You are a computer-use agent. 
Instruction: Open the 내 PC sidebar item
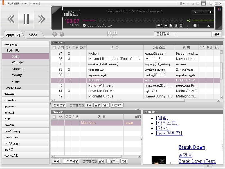26,150
